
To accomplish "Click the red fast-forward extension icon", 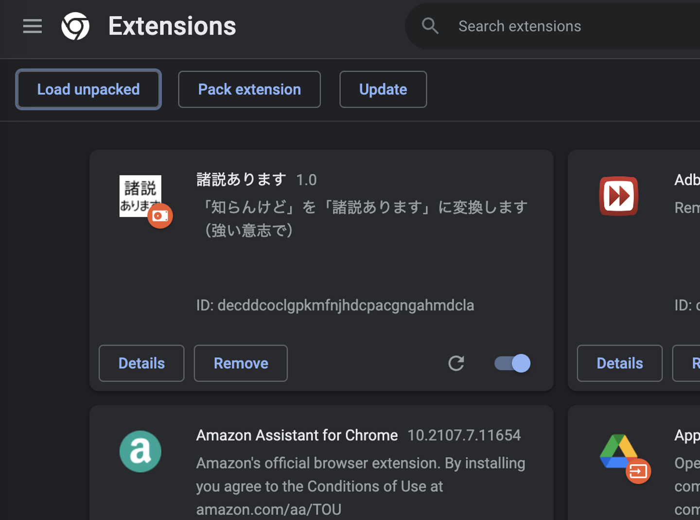I will (x=618, y=196).
